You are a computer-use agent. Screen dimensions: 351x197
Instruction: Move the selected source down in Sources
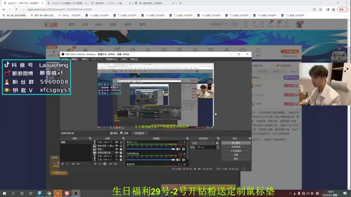(115, 164)
